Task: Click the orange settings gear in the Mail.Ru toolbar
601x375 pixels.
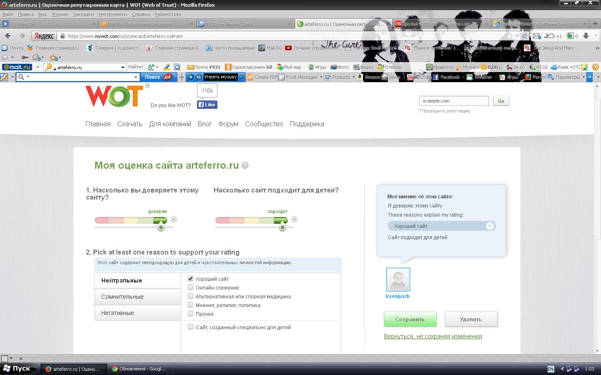Action: (x=596, y=67)
